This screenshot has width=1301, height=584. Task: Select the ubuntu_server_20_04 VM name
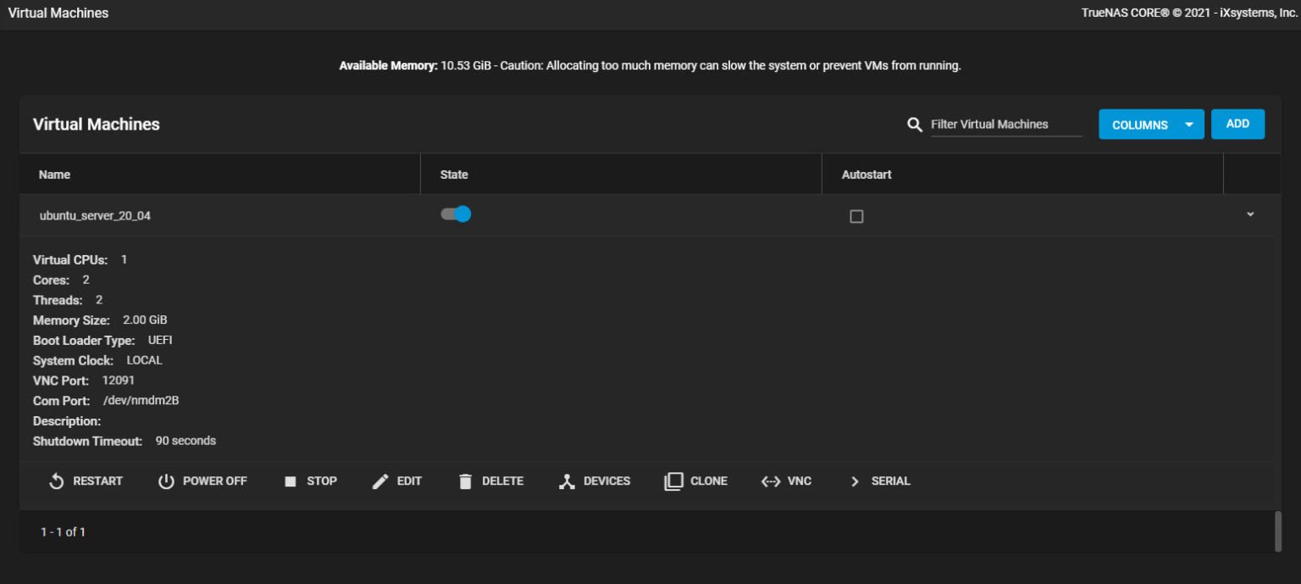click(x=96, y=215)
